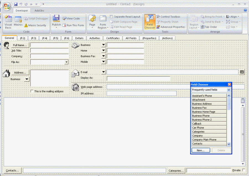249x176 pixels.
Task: Save the form using quick access toolbar
Action: [15, 4]
